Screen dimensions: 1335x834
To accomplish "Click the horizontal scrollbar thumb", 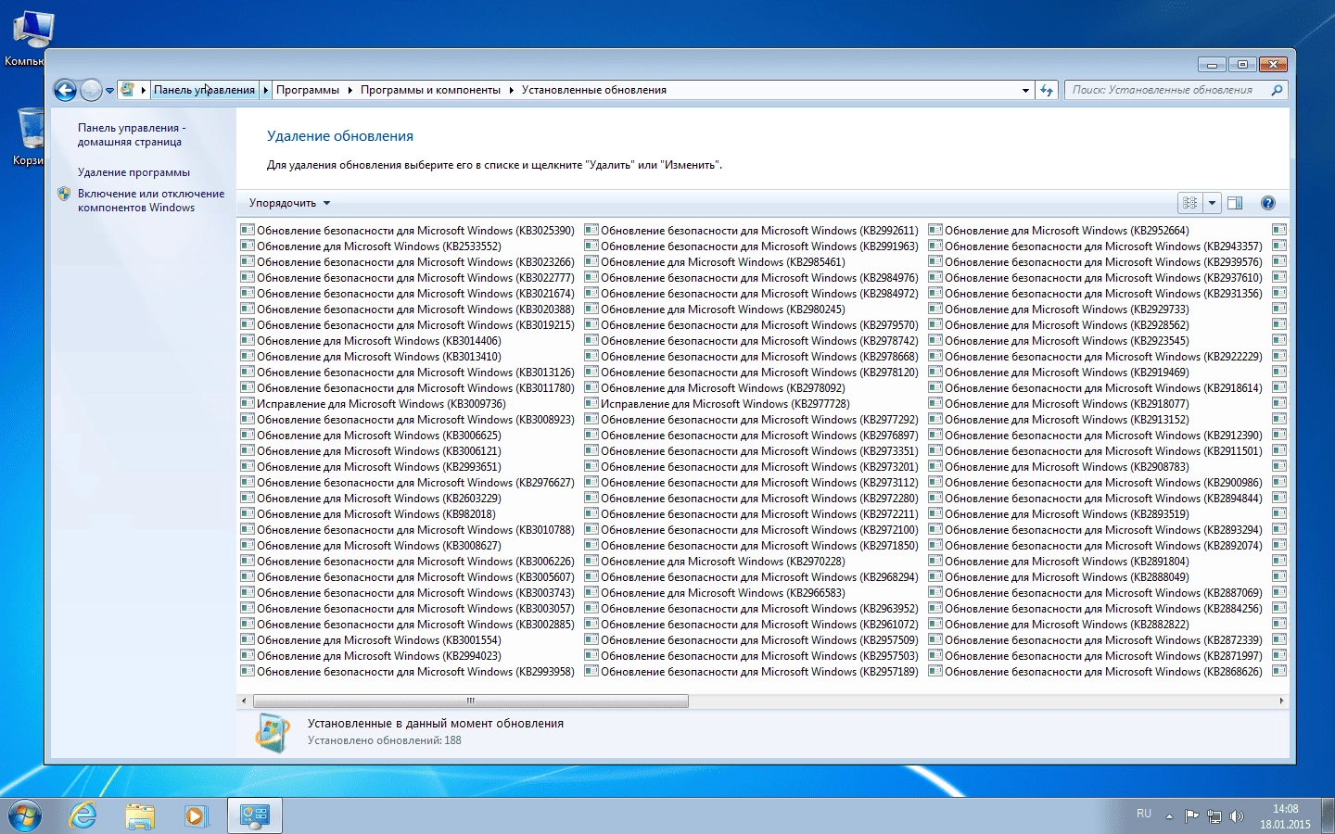I will [471, 701].
